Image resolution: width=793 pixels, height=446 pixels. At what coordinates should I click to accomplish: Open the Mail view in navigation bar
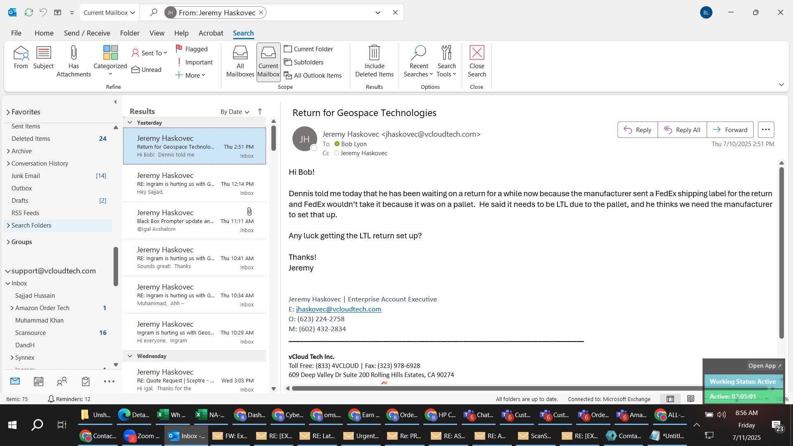15,381
